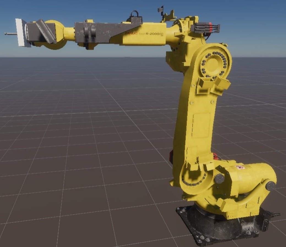Click the R-2000iC label on the robot arm
Screen dimensions: 286x247
154,34
